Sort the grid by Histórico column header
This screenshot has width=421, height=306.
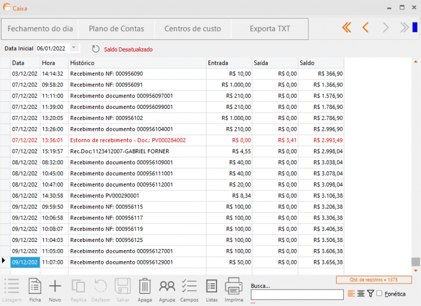[137, 63]
